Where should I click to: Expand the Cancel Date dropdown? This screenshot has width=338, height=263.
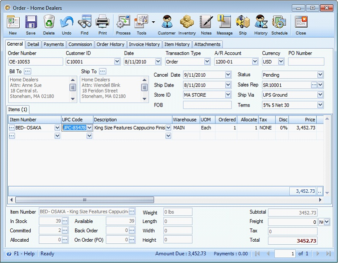click(x=228, y=75)
